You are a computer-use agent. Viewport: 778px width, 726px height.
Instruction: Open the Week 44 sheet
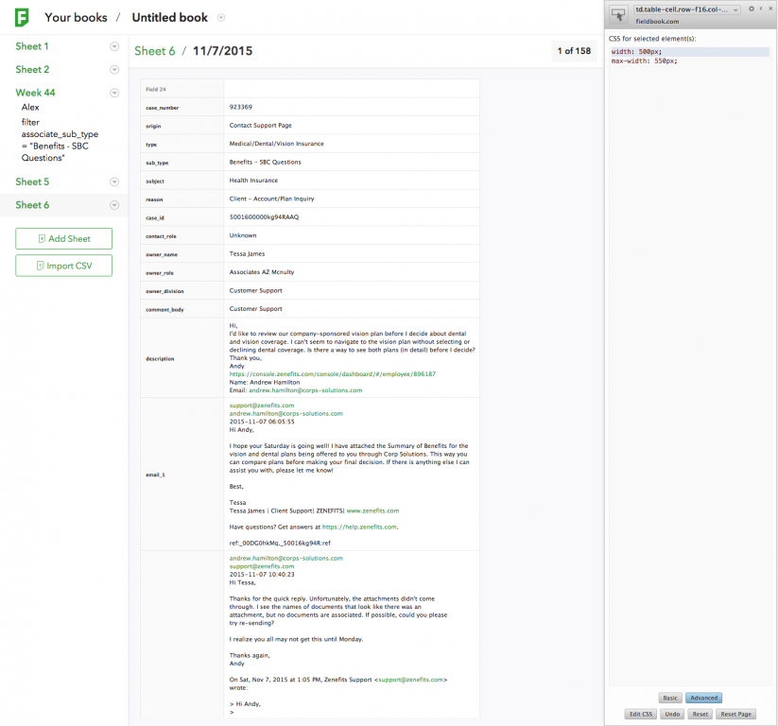pos(35,93)
